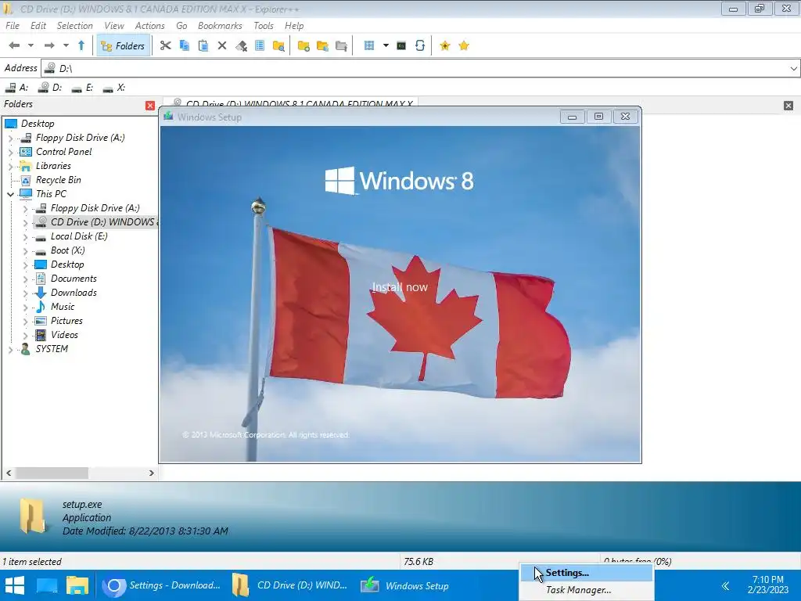801x601 pixels.
Task: Open the Views dropdown arrow
Action: tap(386, 45)
